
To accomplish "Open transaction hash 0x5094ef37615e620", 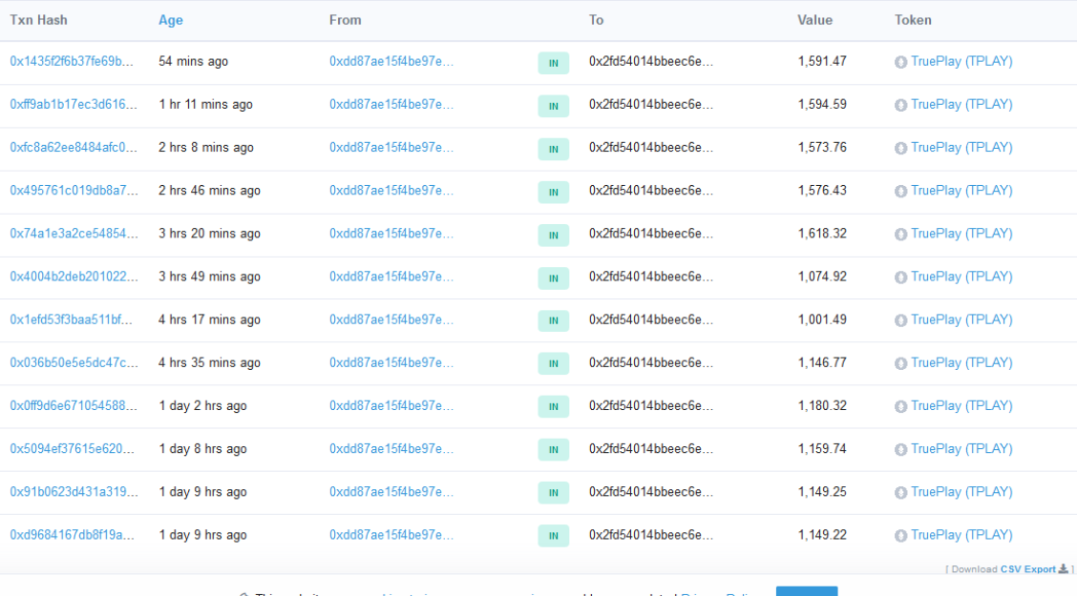I will tap(73, 448).
